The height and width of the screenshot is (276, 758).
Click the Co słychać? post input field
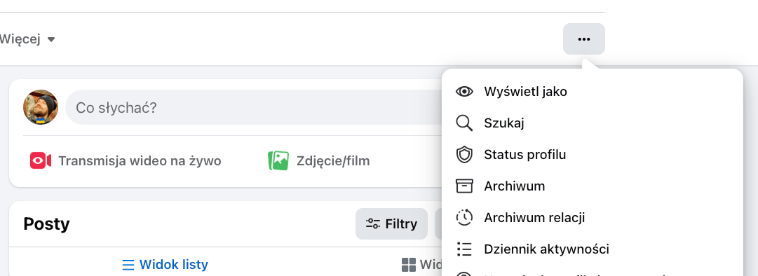(x=254, y=107)
